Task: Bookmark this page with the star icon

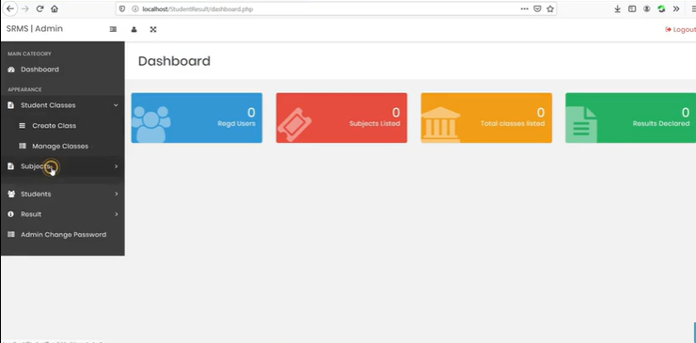Action: (550, 8)
